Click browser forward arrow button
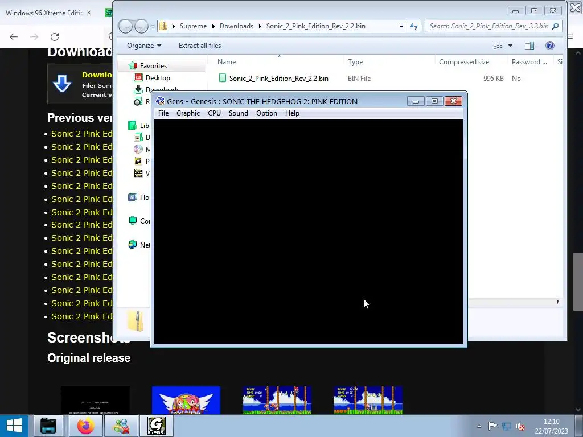The image size is (583, 437). 34,37
